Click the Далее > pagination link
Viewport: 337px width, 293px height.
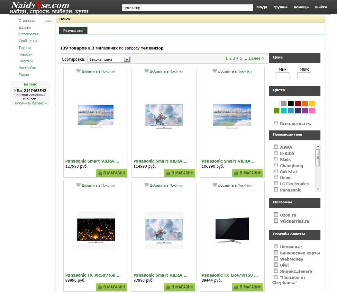(x=256, y=58)
